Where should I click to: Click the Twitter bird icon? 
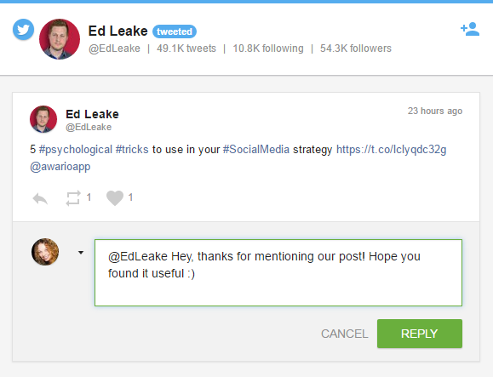click(23, 30)
